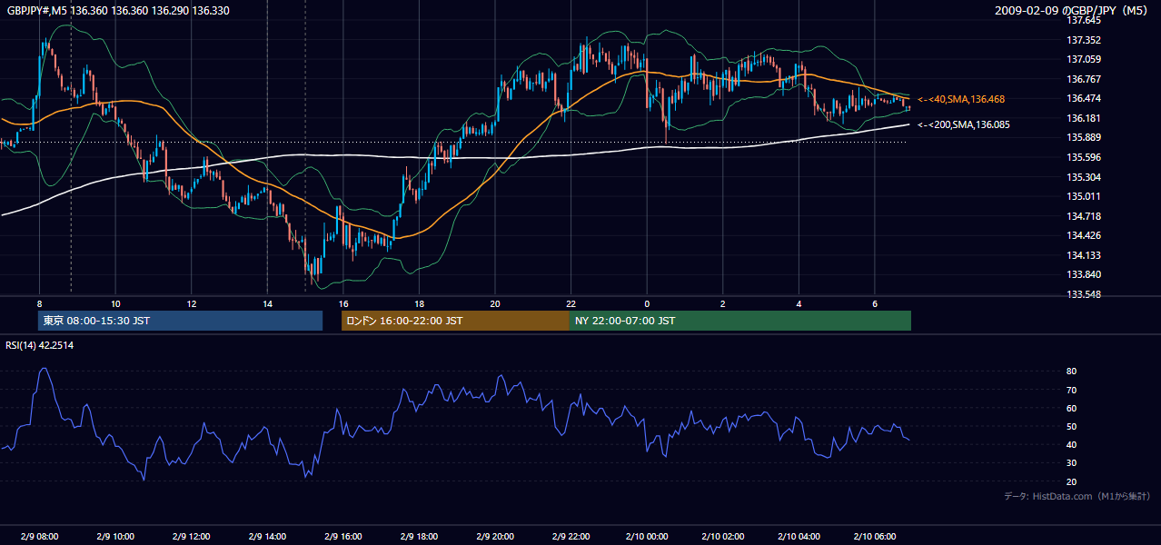Click price axis value 135.596

1084,157
